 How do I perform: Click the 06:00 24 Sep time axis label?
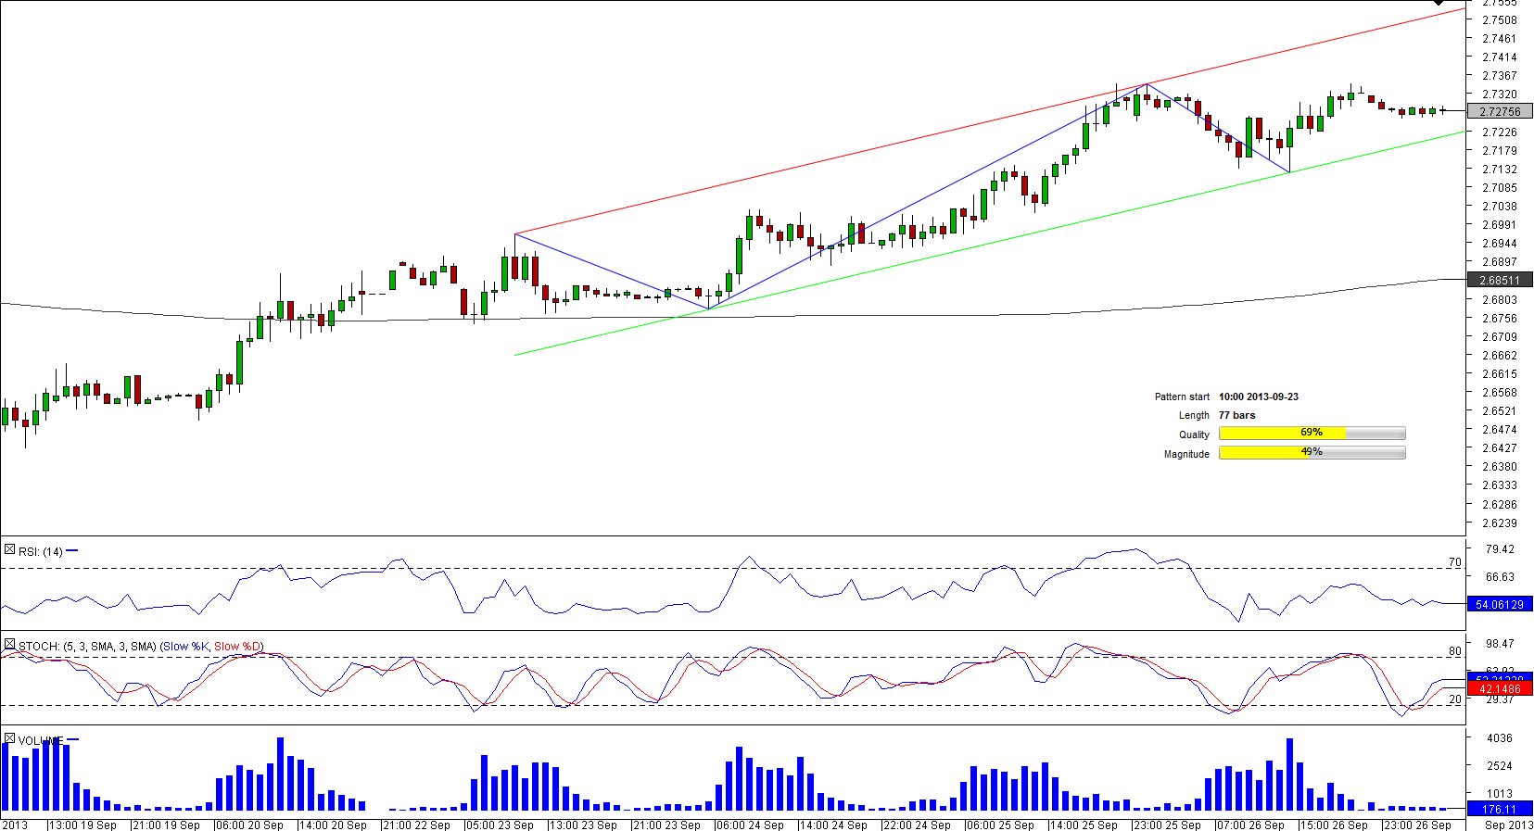tap(751, 825)
